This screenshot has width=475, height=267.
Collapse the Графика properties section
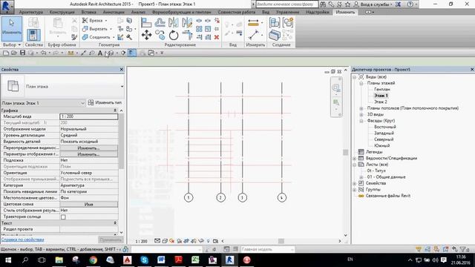tap(115, 111)
